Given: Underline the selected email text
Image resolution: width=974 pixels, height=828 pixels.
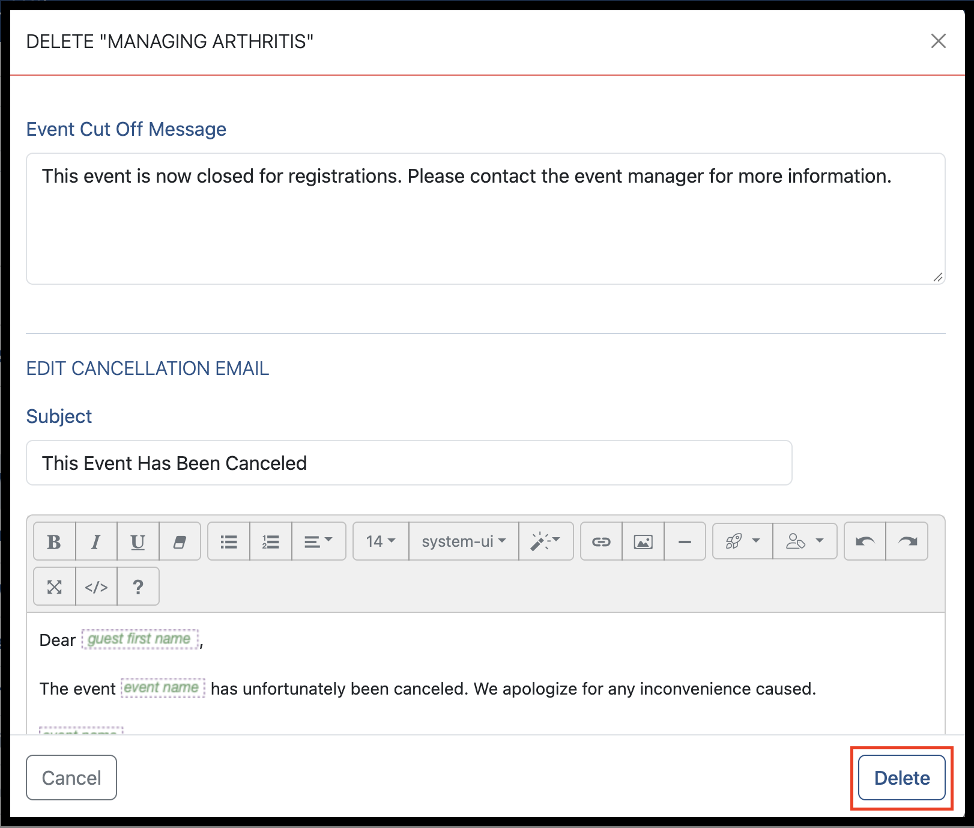Looking at the screenshot, I should (138, 541).
